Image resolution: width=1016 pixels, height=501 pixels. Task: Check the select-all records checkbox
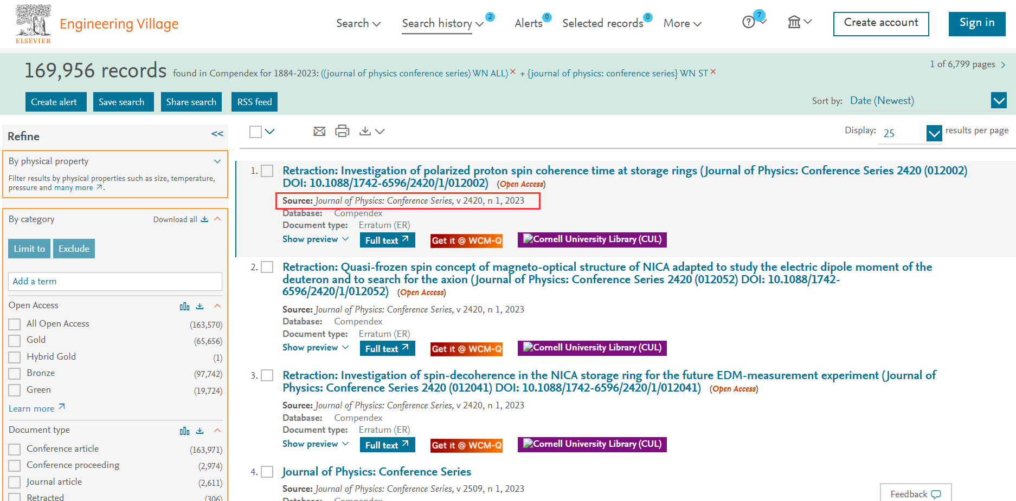[255, 132]
